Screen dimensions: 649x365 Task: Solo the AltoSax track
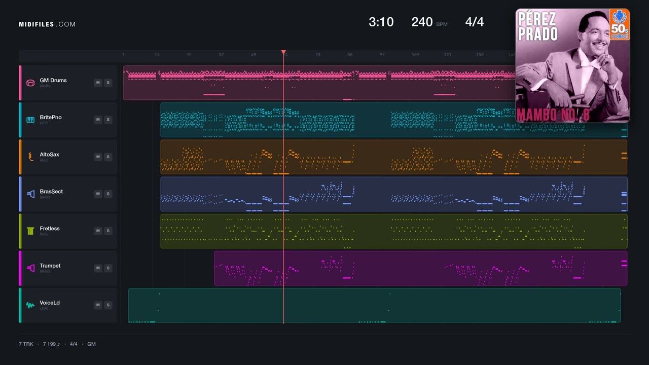[x=108, y=157]
